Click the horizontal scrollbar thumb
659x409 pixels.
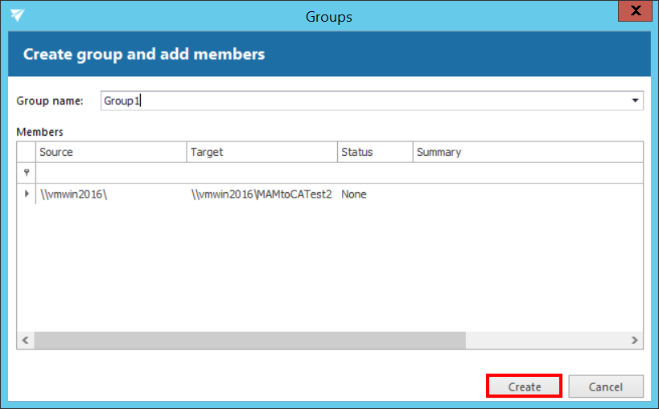[249, 341]
